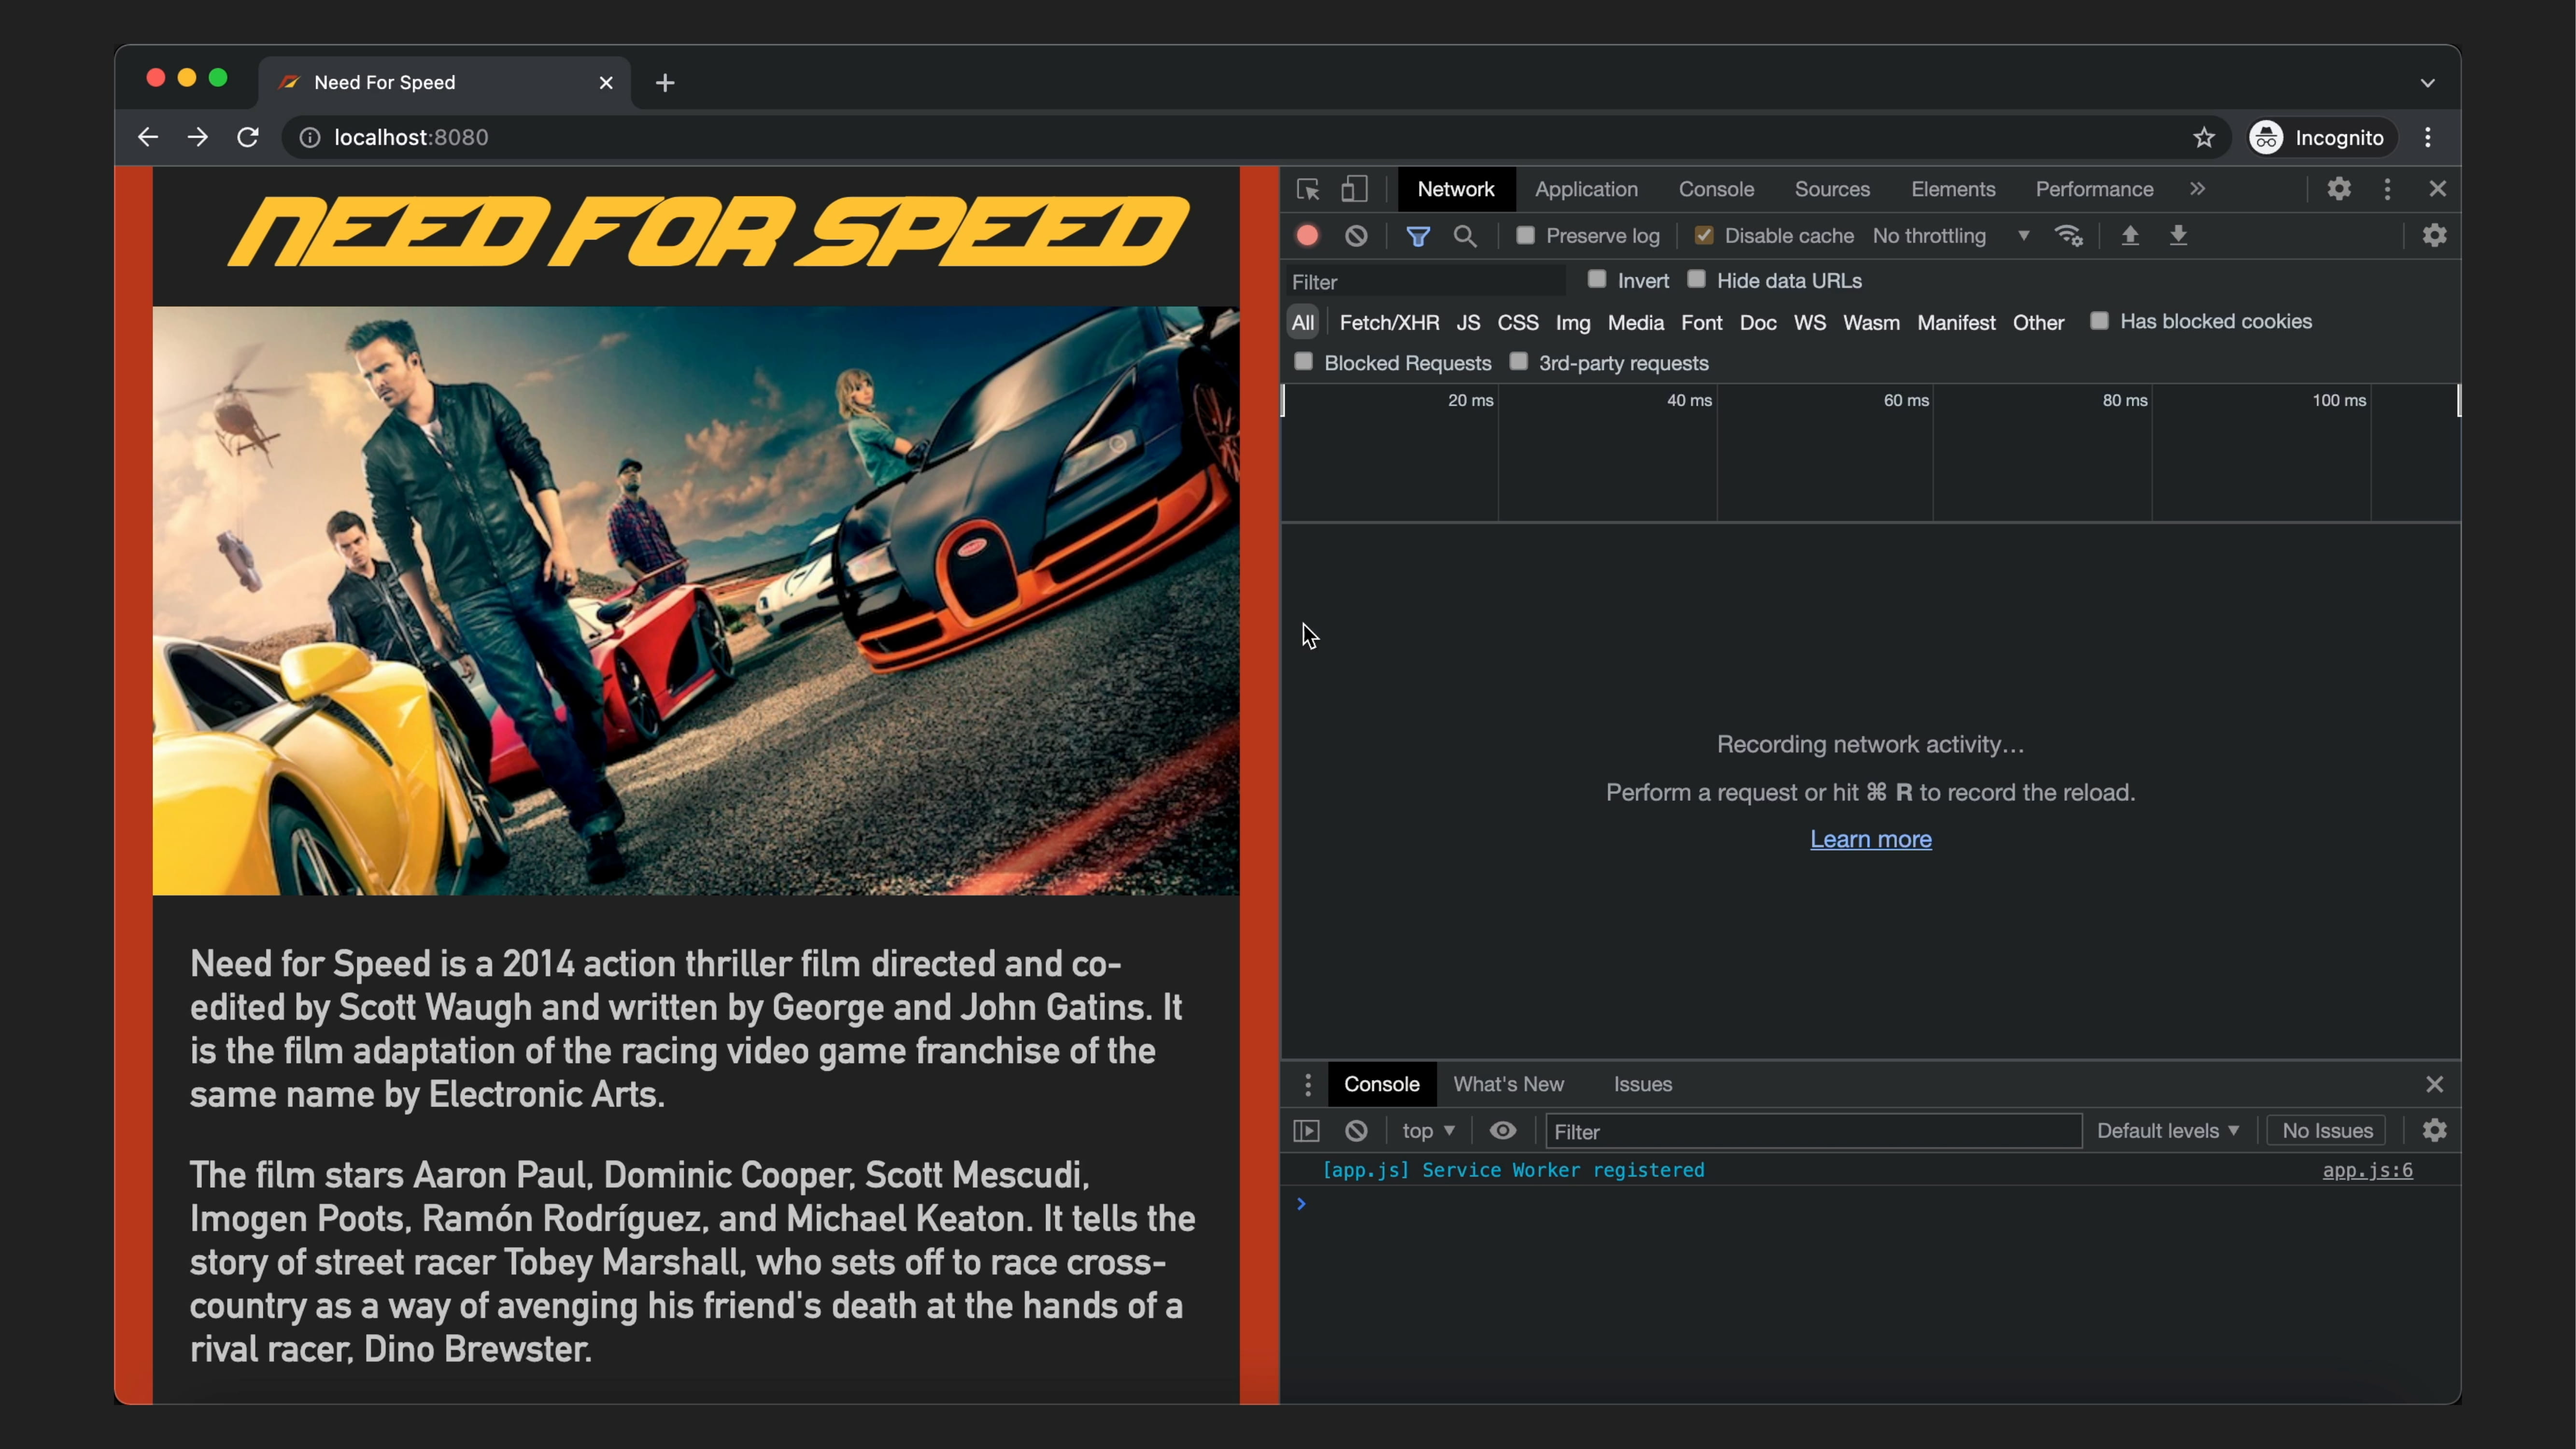Check 3rd-party requests
The image size is (2576, 1449).
pyautogui.click(x=1518, y=362)
